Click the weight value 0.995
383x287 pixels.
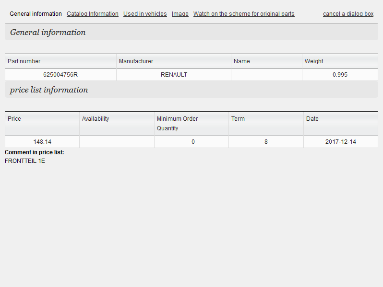point(340,75)
